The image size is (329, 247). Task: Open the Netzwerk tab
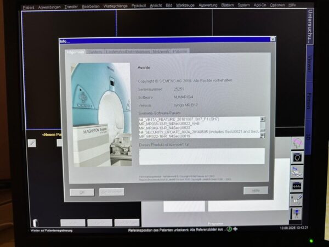coord(161,52)
